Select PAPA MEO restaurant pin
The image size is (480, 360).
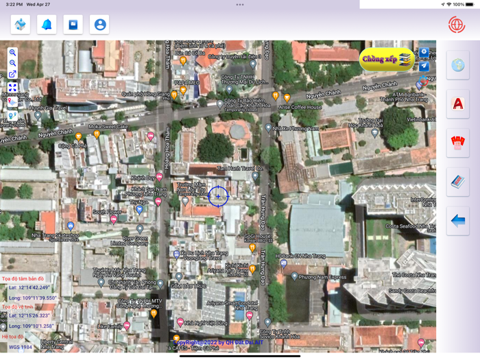[x=183, y=90]
